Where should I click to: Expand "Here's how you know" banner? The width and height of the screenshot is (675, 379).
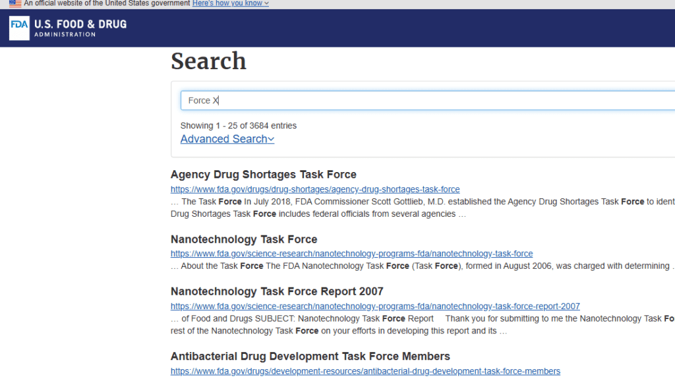[230, 3]
